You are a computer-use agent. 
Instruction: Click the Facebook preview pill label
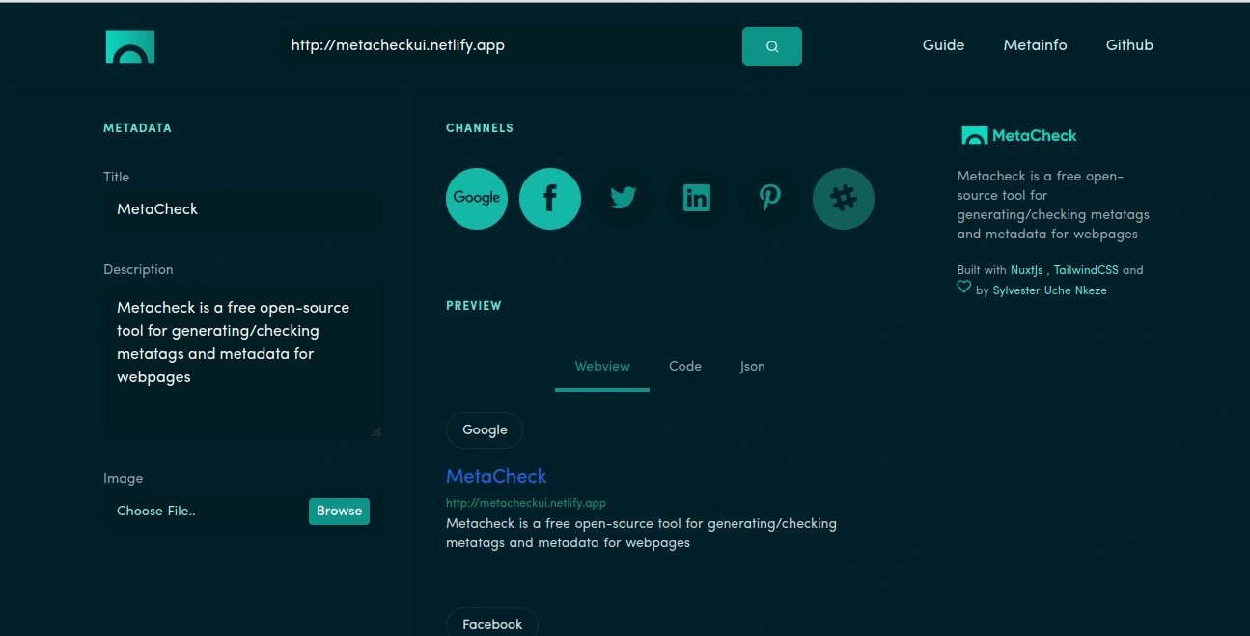[492, 622]
